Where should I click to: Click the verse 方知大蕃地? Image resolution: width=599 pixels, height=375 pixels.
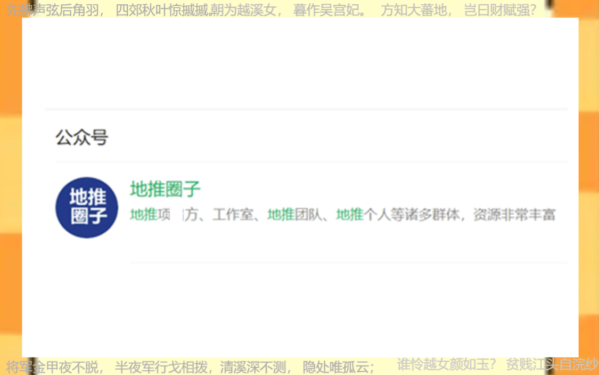(413, 10)
